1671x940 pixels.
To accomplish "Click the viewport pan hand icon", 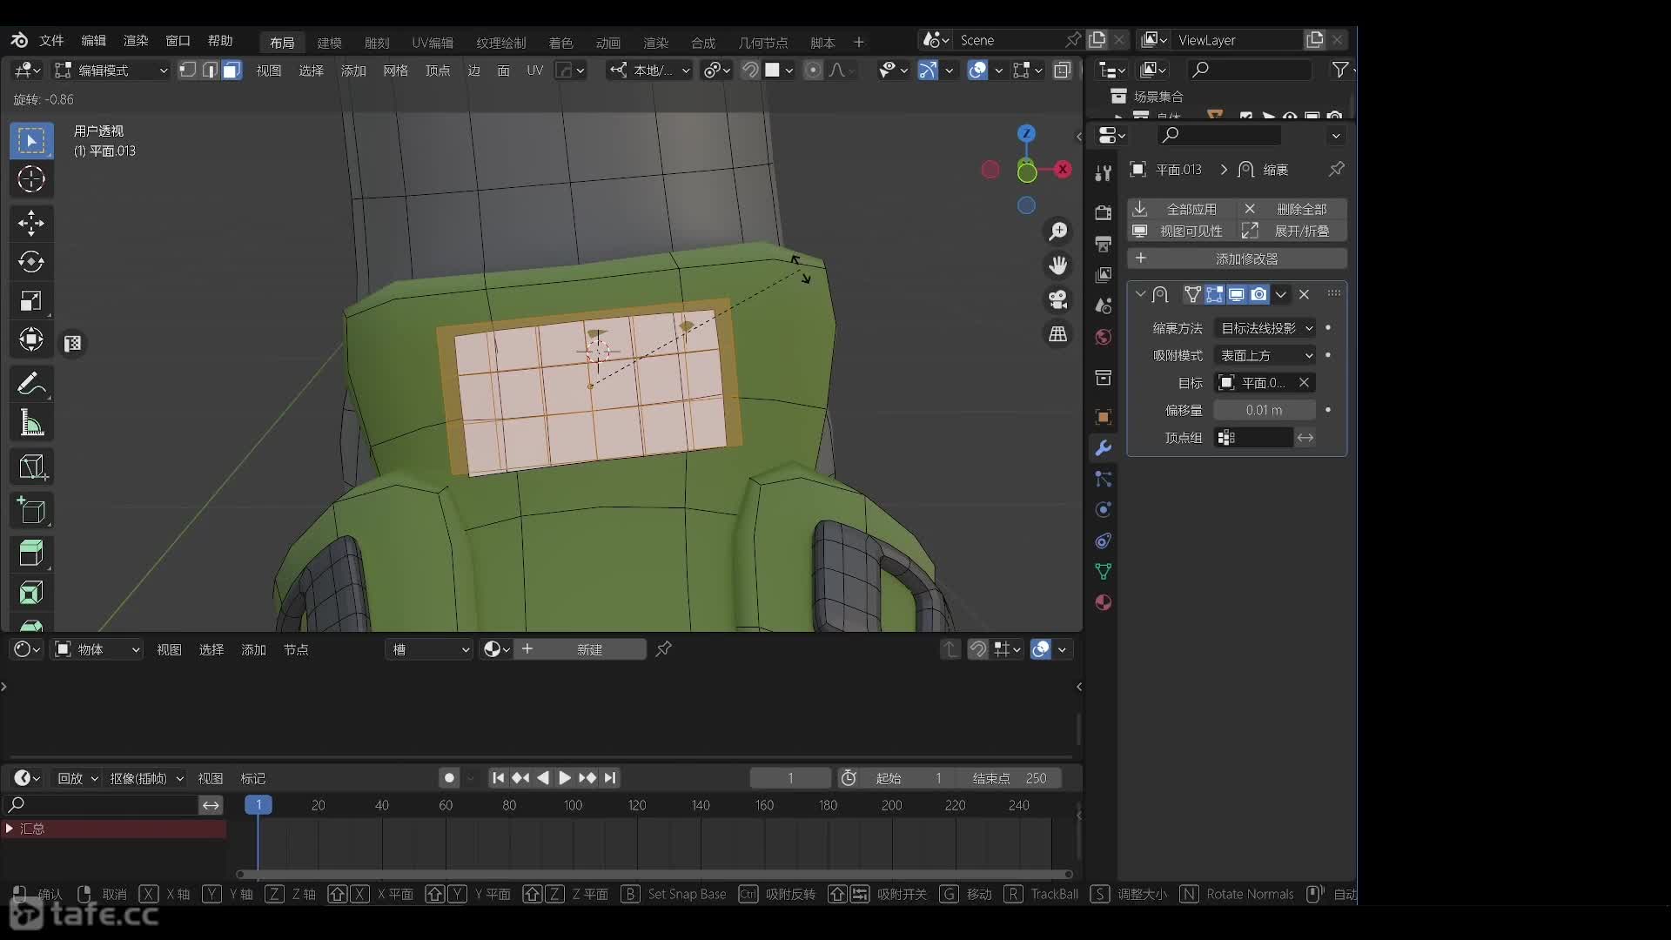I will coord(1057,265).
